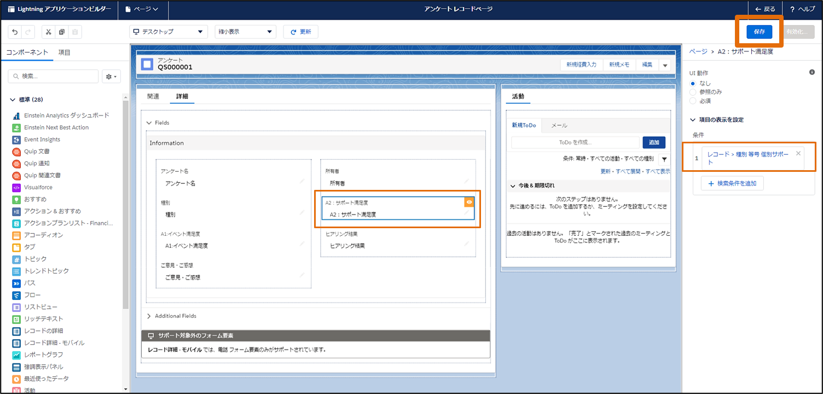Select 強調表示パネル component
The width and height of the screenshot is (823, 394).
click(x=38, y=367)
